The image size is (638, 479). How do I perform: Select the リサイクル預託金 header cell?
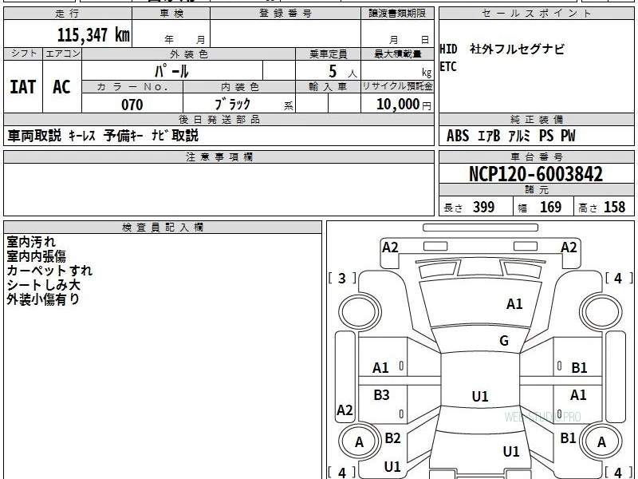click(397, 87)
